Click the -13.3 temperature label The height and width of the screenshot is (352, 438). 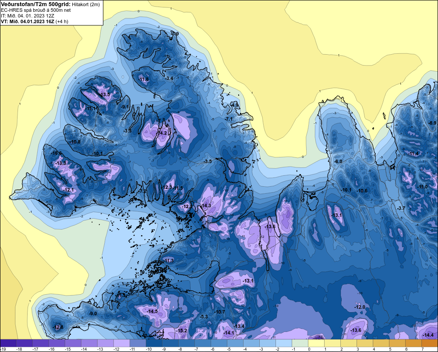click(x=61, y=163)
